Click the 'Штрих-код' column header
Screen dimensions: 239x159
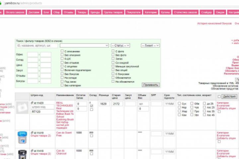37,95
